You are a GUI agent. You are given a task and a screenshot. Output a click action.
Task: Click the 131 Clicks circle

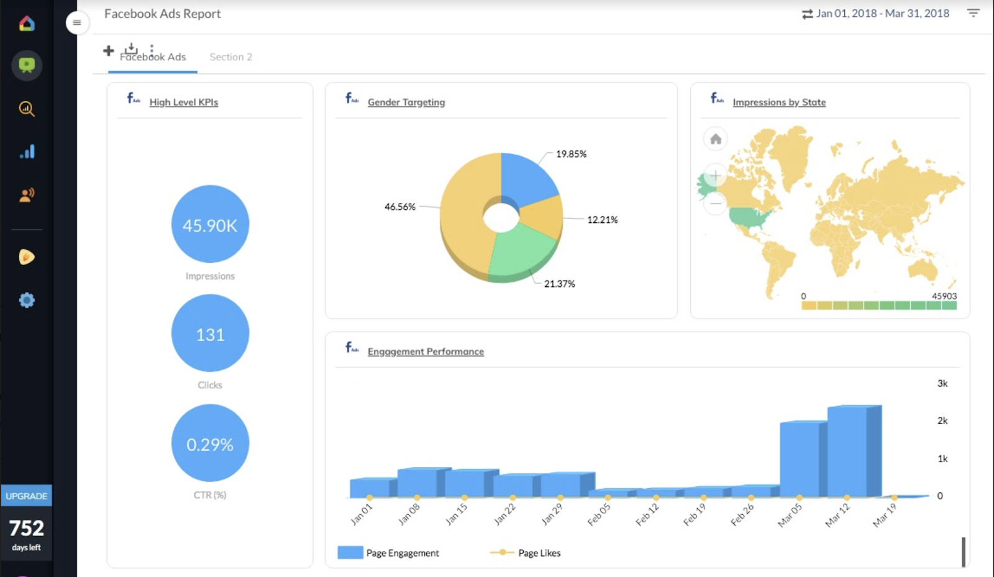(x=210, y=334)
